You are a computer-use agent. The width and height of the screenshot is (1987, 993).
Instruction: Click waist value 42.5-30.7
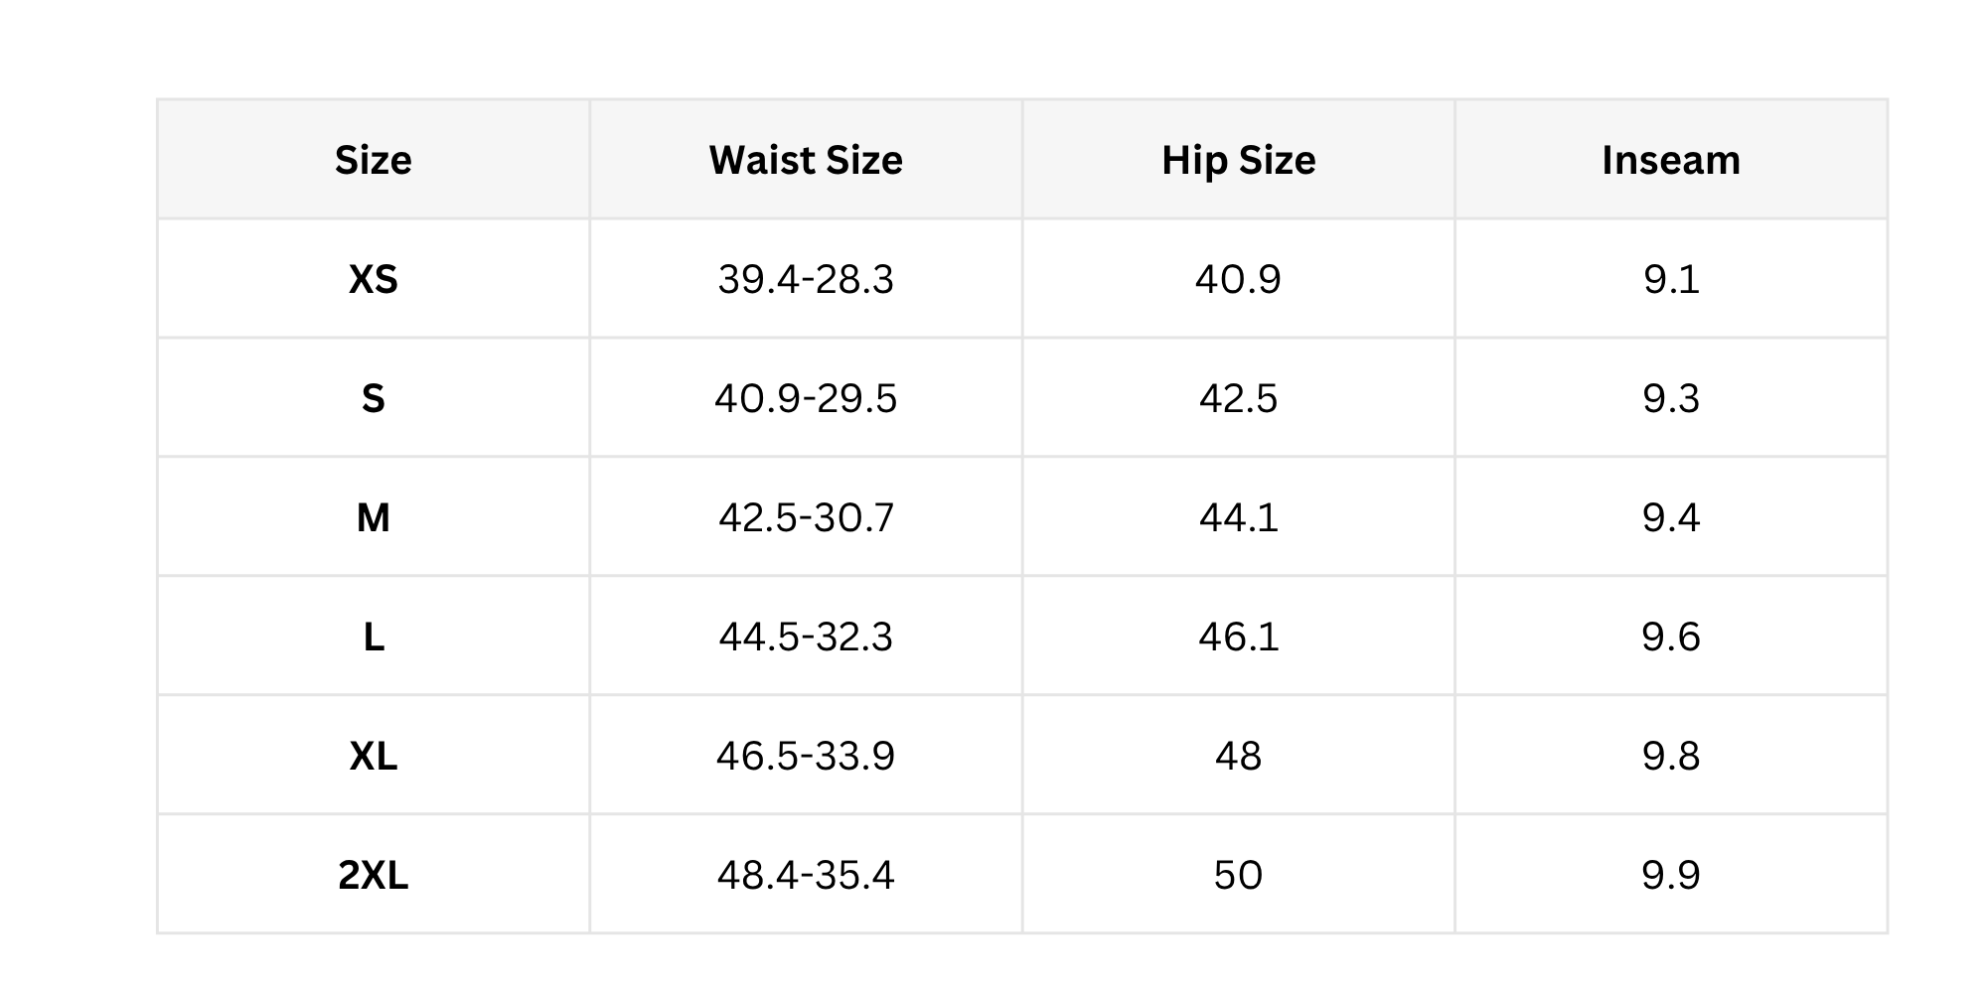(806, 517)
